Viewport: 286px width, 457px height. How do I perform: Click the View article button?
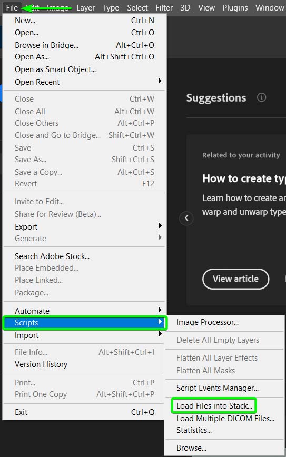click(235, 279)
